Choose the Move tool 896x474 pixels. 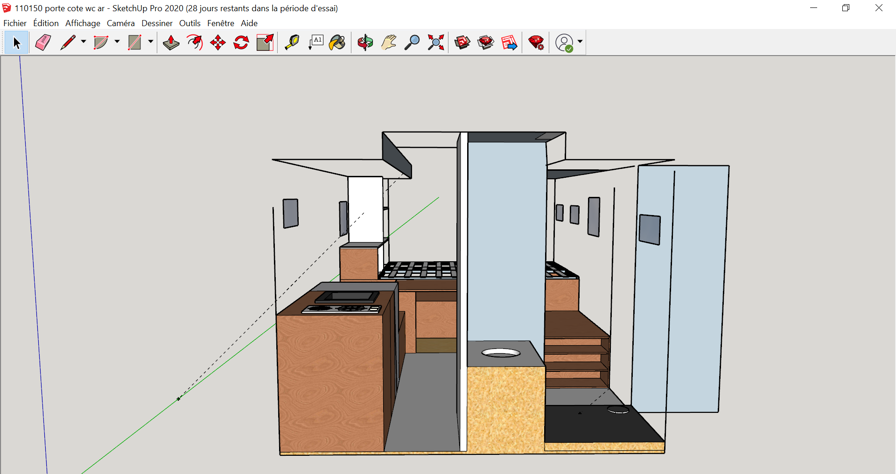click(x=218, y=42)
